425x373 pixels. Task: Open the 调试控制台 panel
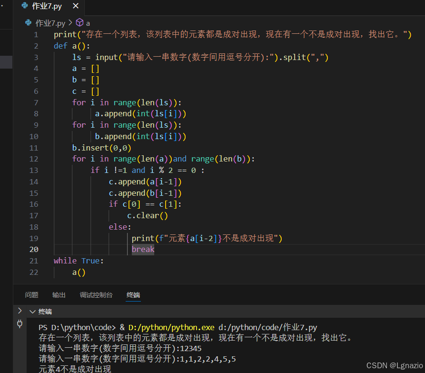pos(96,295)
